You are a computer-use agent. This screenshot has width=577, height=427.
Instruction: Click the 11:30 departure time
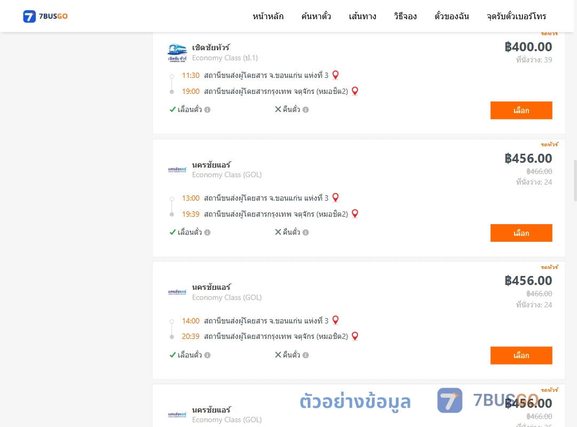pyautogui.click(x=191, y=75)
